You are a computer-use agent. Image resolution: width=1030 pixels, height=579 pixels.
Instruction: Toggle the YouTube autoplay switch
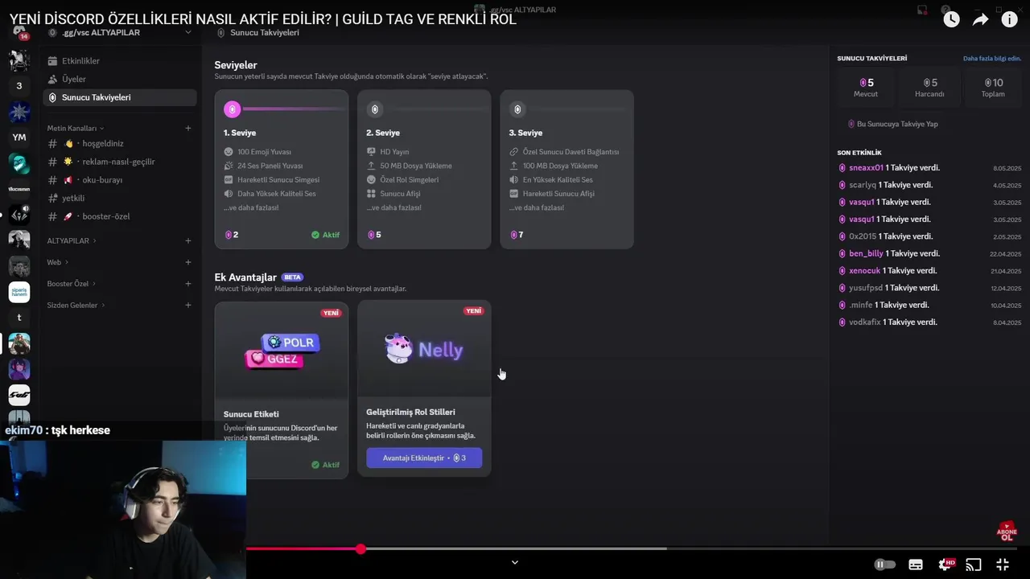[x=884, y=565]
